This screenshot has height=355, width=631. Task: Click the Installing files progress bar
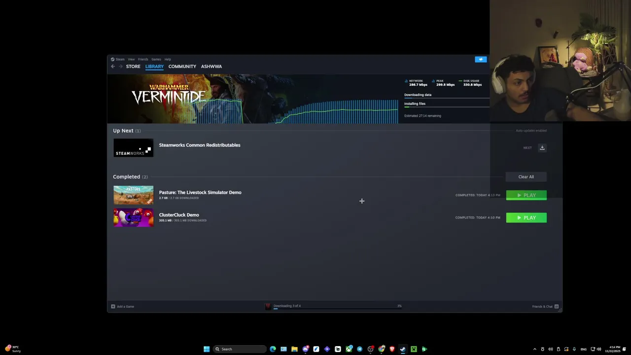coord(447,106)
